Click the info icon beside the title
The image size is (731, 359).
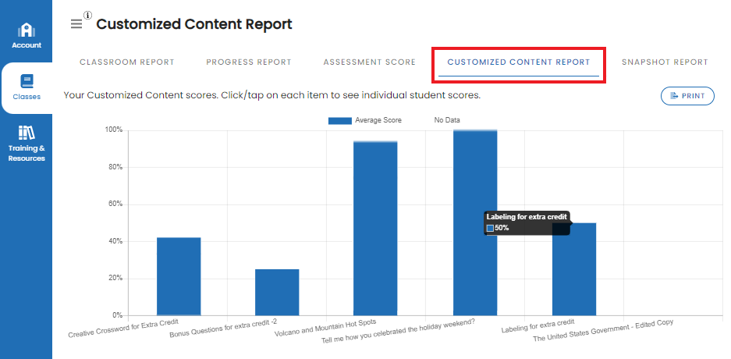click(x=87, y=16)
